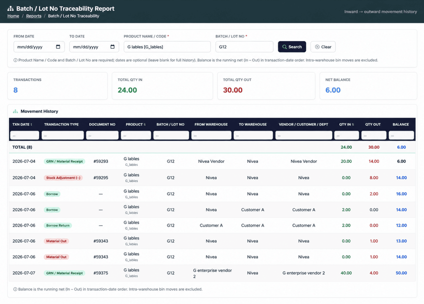This screenshot has width=424, height=304.
Task: Click the Total Qty Out card value 30.00
Action: [233, 90]
